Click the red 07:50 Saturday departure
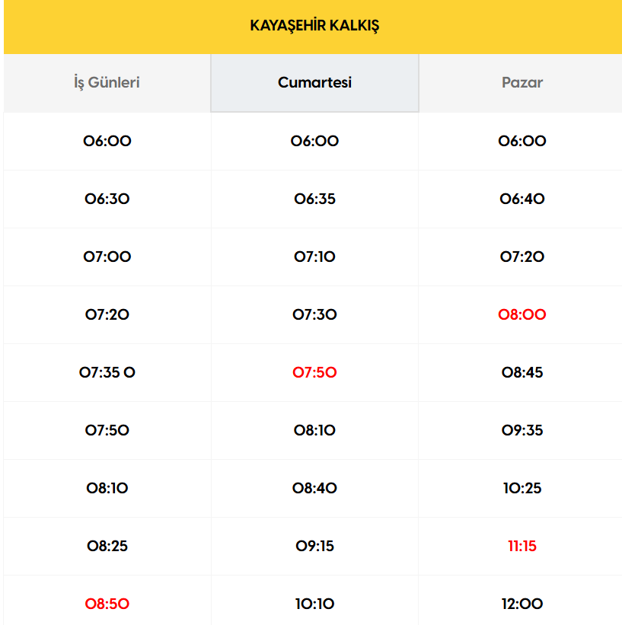The image size is (622, 625). 314,373
